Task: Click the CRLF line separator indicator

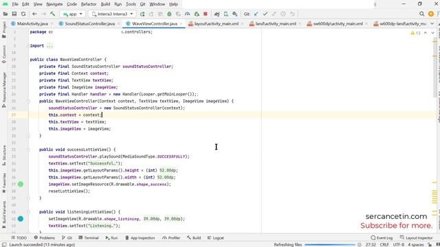Action: [384, 245]
